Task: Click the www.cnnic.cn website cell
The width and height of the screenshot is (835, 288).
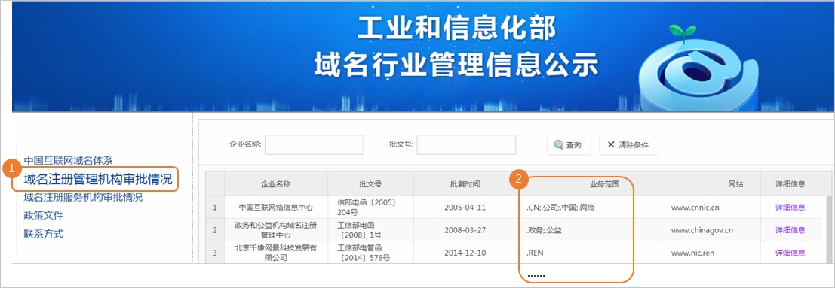Action: tap(711, 208)
